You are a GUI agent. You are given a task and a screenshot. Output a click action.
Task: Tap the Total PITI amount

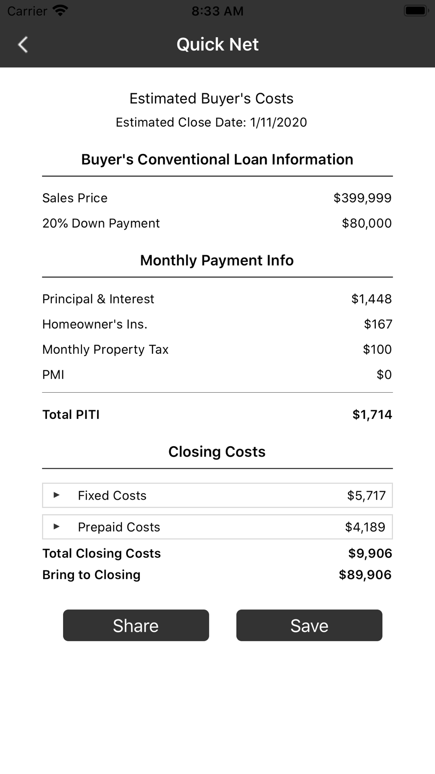pyautogui.click(x=372, y=414)
